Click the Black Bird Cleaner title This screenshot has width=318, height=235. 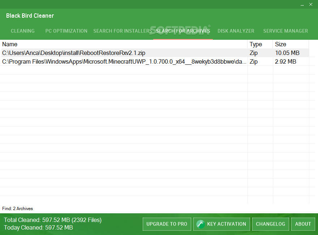pyautogui.click(x=30, y=16)
